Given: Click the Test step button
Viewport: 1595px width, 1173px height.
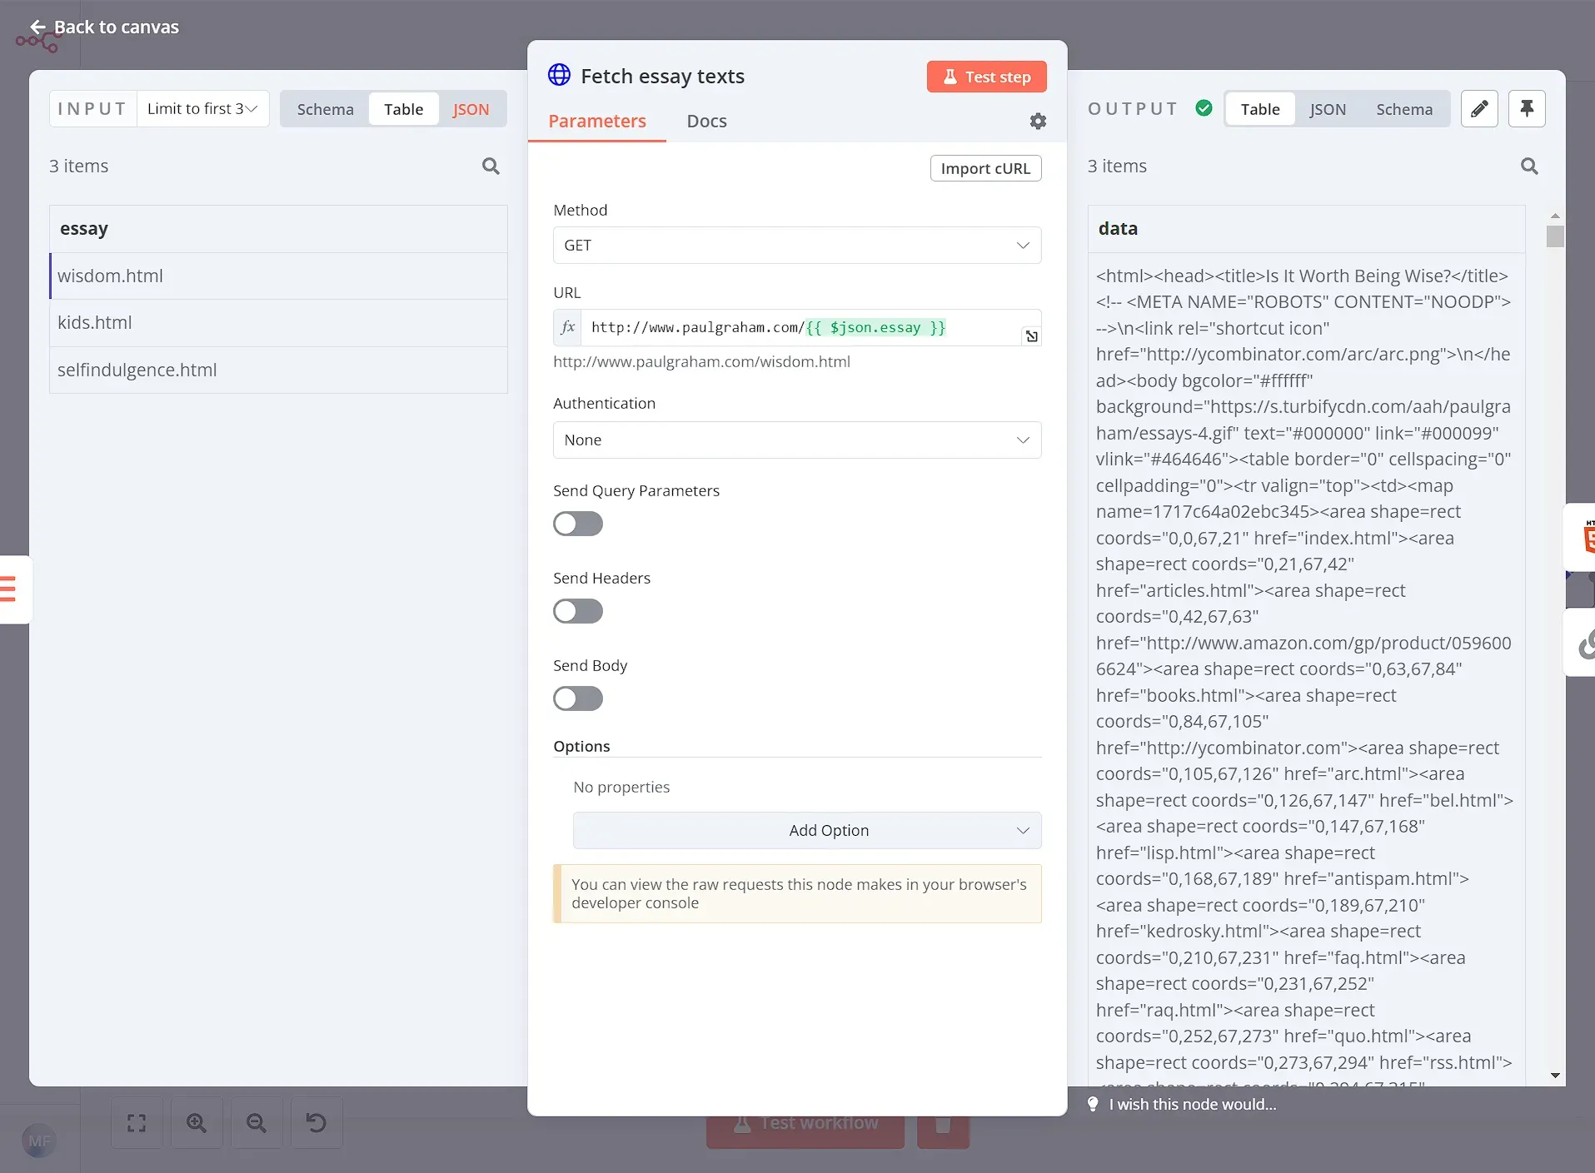Looking at the screenshot, I should point(986,76).
